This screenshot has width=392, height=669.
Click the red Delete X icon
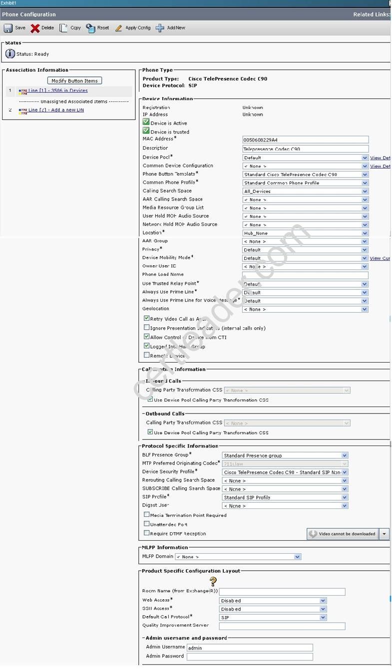pyautogui.click(x=35, y=28)
